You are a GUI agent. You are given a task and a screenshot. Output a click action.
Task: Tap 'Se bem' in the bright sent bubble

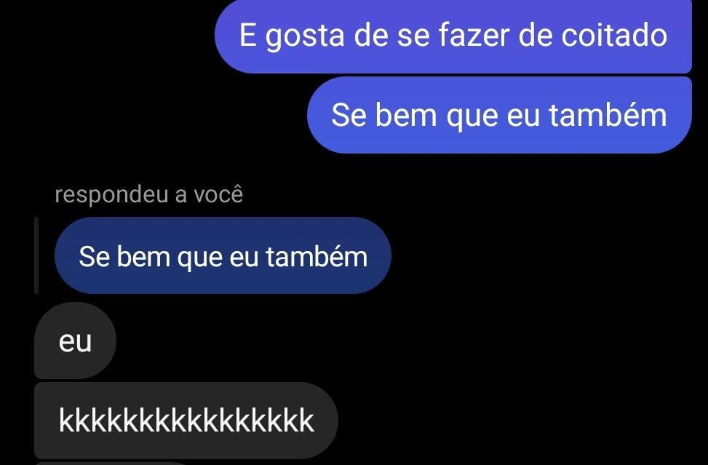384,115
